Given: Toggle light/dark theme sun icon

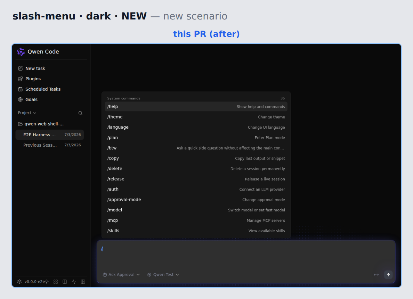Looking at the screenshot, I should tap(47, 282).
